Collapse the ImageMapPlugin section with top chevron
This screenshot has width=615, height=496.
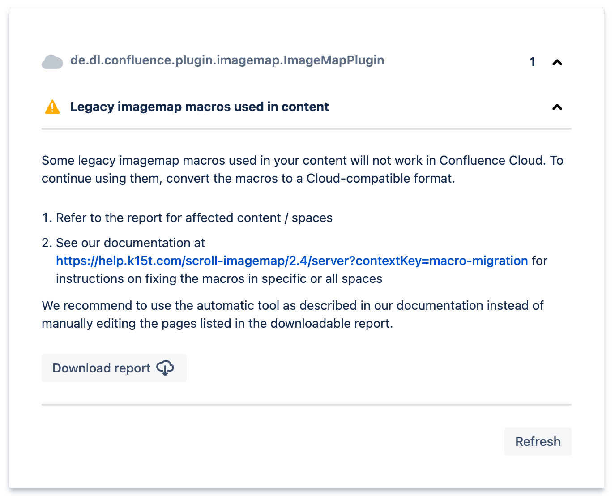557,62
